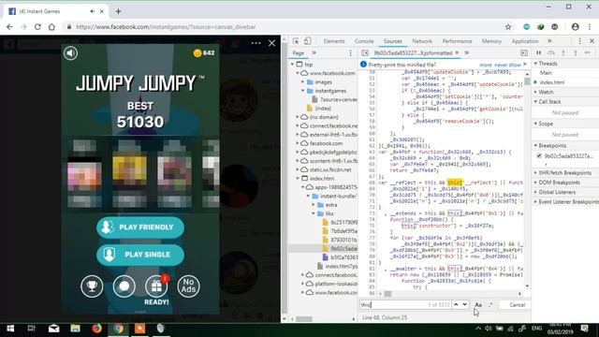
Task: Toggle Match Case (Aa) in search
Action: [478, 305]
